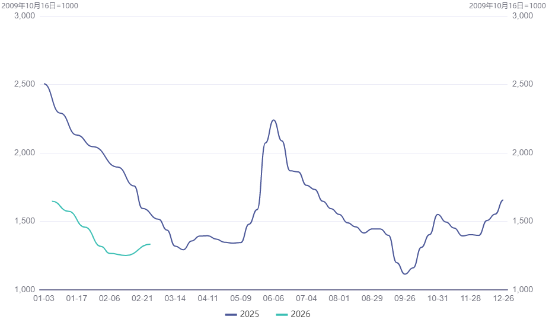This screenshot has width=549, height=326.
Task: Select the 03-14 x-axis date label
Action: tap(175, 298)
